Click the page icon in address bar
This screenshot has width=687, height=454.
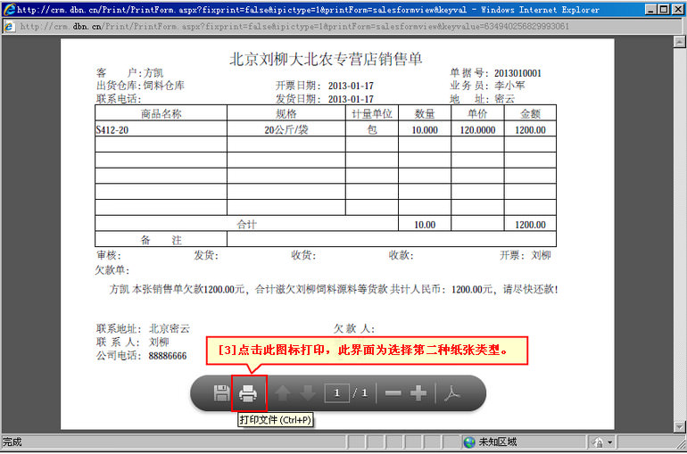[10, 26]
